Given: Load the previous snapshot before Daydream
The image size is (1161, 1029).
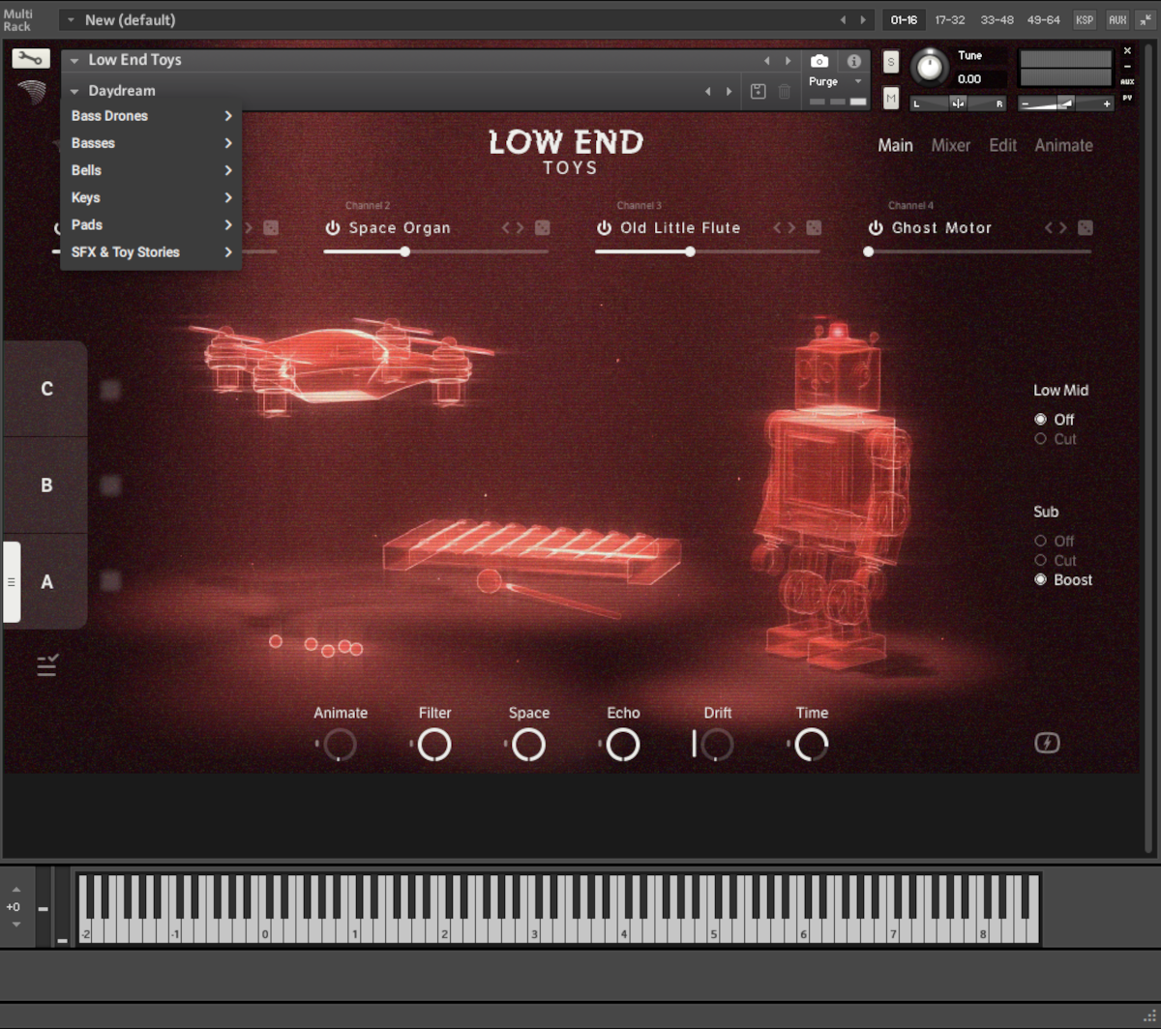Looking at the screenshot, I should pyautogui.click(x=707, y=92).
